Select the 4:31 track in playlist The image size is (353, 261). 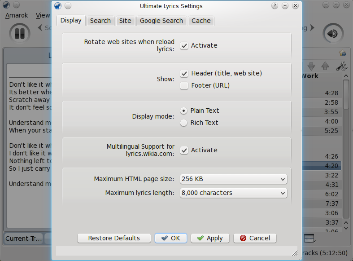click(x=322, y=185)
